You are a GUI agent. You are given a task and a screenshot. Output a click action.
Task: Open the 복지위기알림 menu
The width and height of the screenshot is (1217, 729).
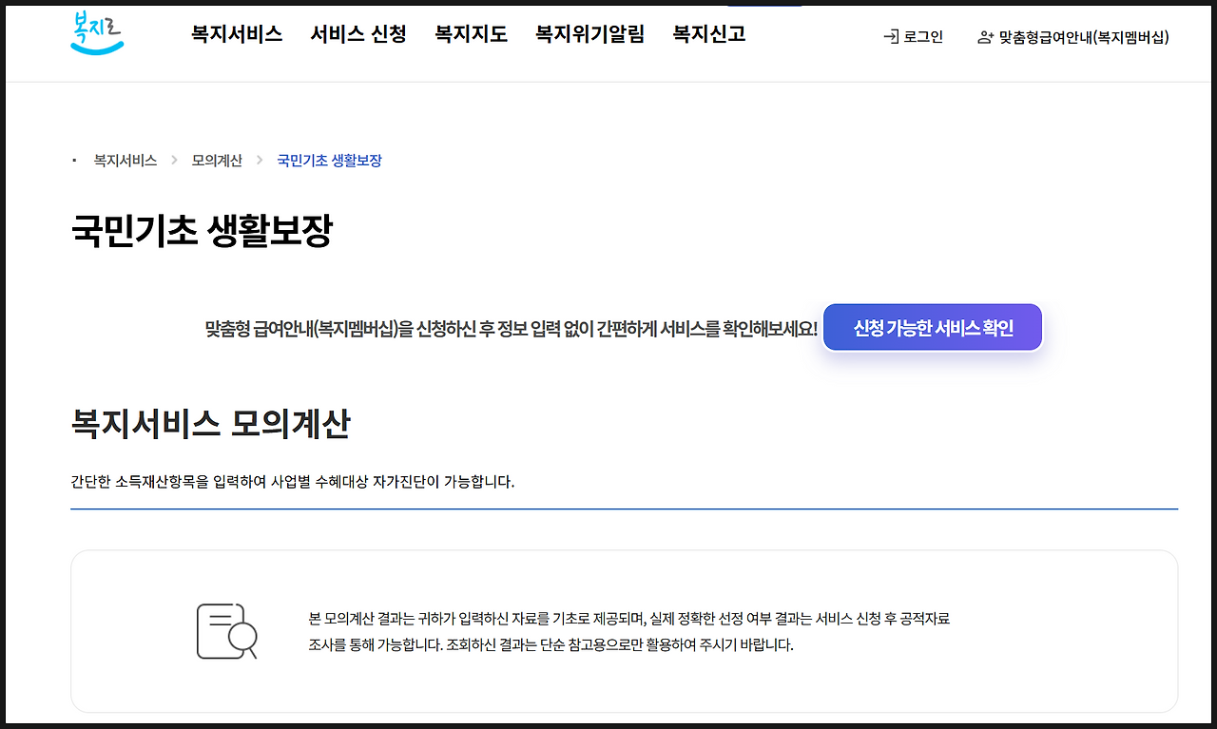pyautogui.click(x=589, y=35)
